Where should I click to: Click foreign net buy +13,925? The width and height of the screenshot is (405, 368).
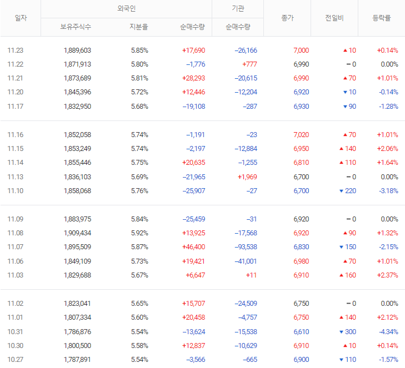193,233
